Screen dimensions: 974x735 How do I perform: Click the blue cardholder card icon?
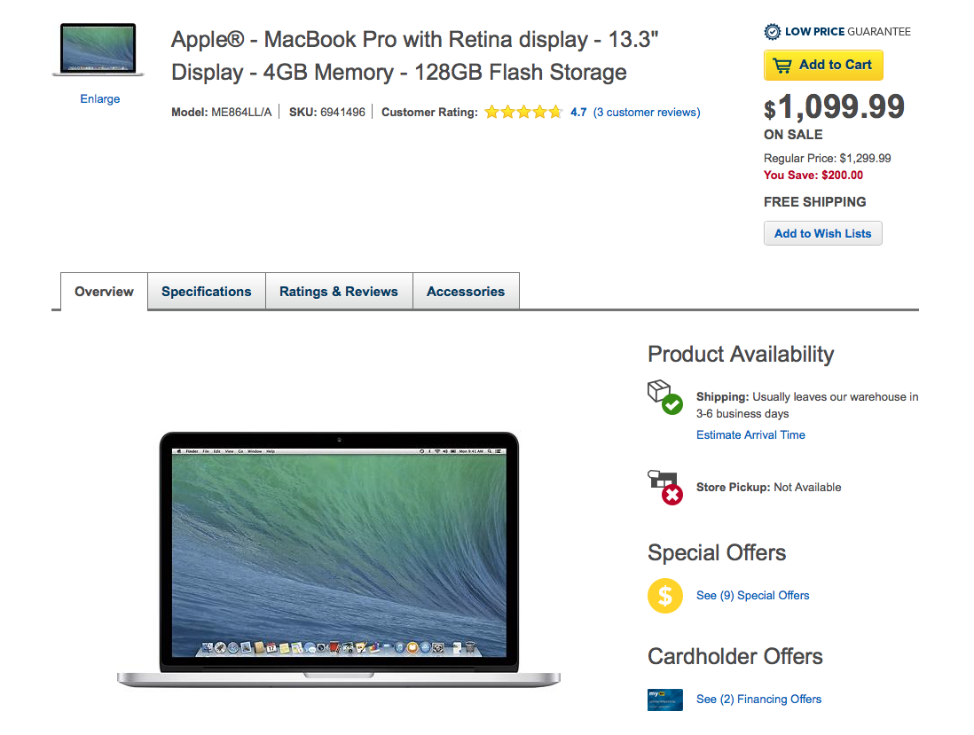click(664, 700)
